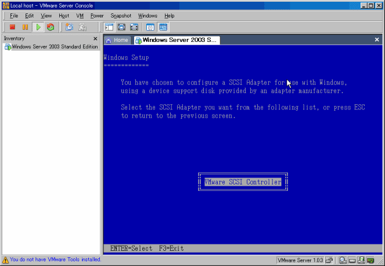Click the Windows Setup heading in the console
Image resolution: width=385 pixels, height=266 pixels.
(126, 58)
